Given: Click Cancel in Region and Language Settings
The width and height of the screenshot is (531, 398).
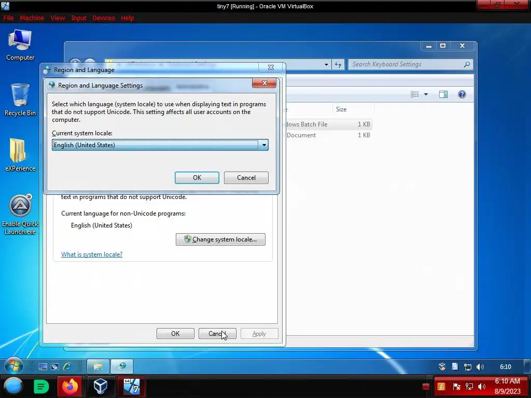Looking at the screenshot, I should click(x=246, y=178).
